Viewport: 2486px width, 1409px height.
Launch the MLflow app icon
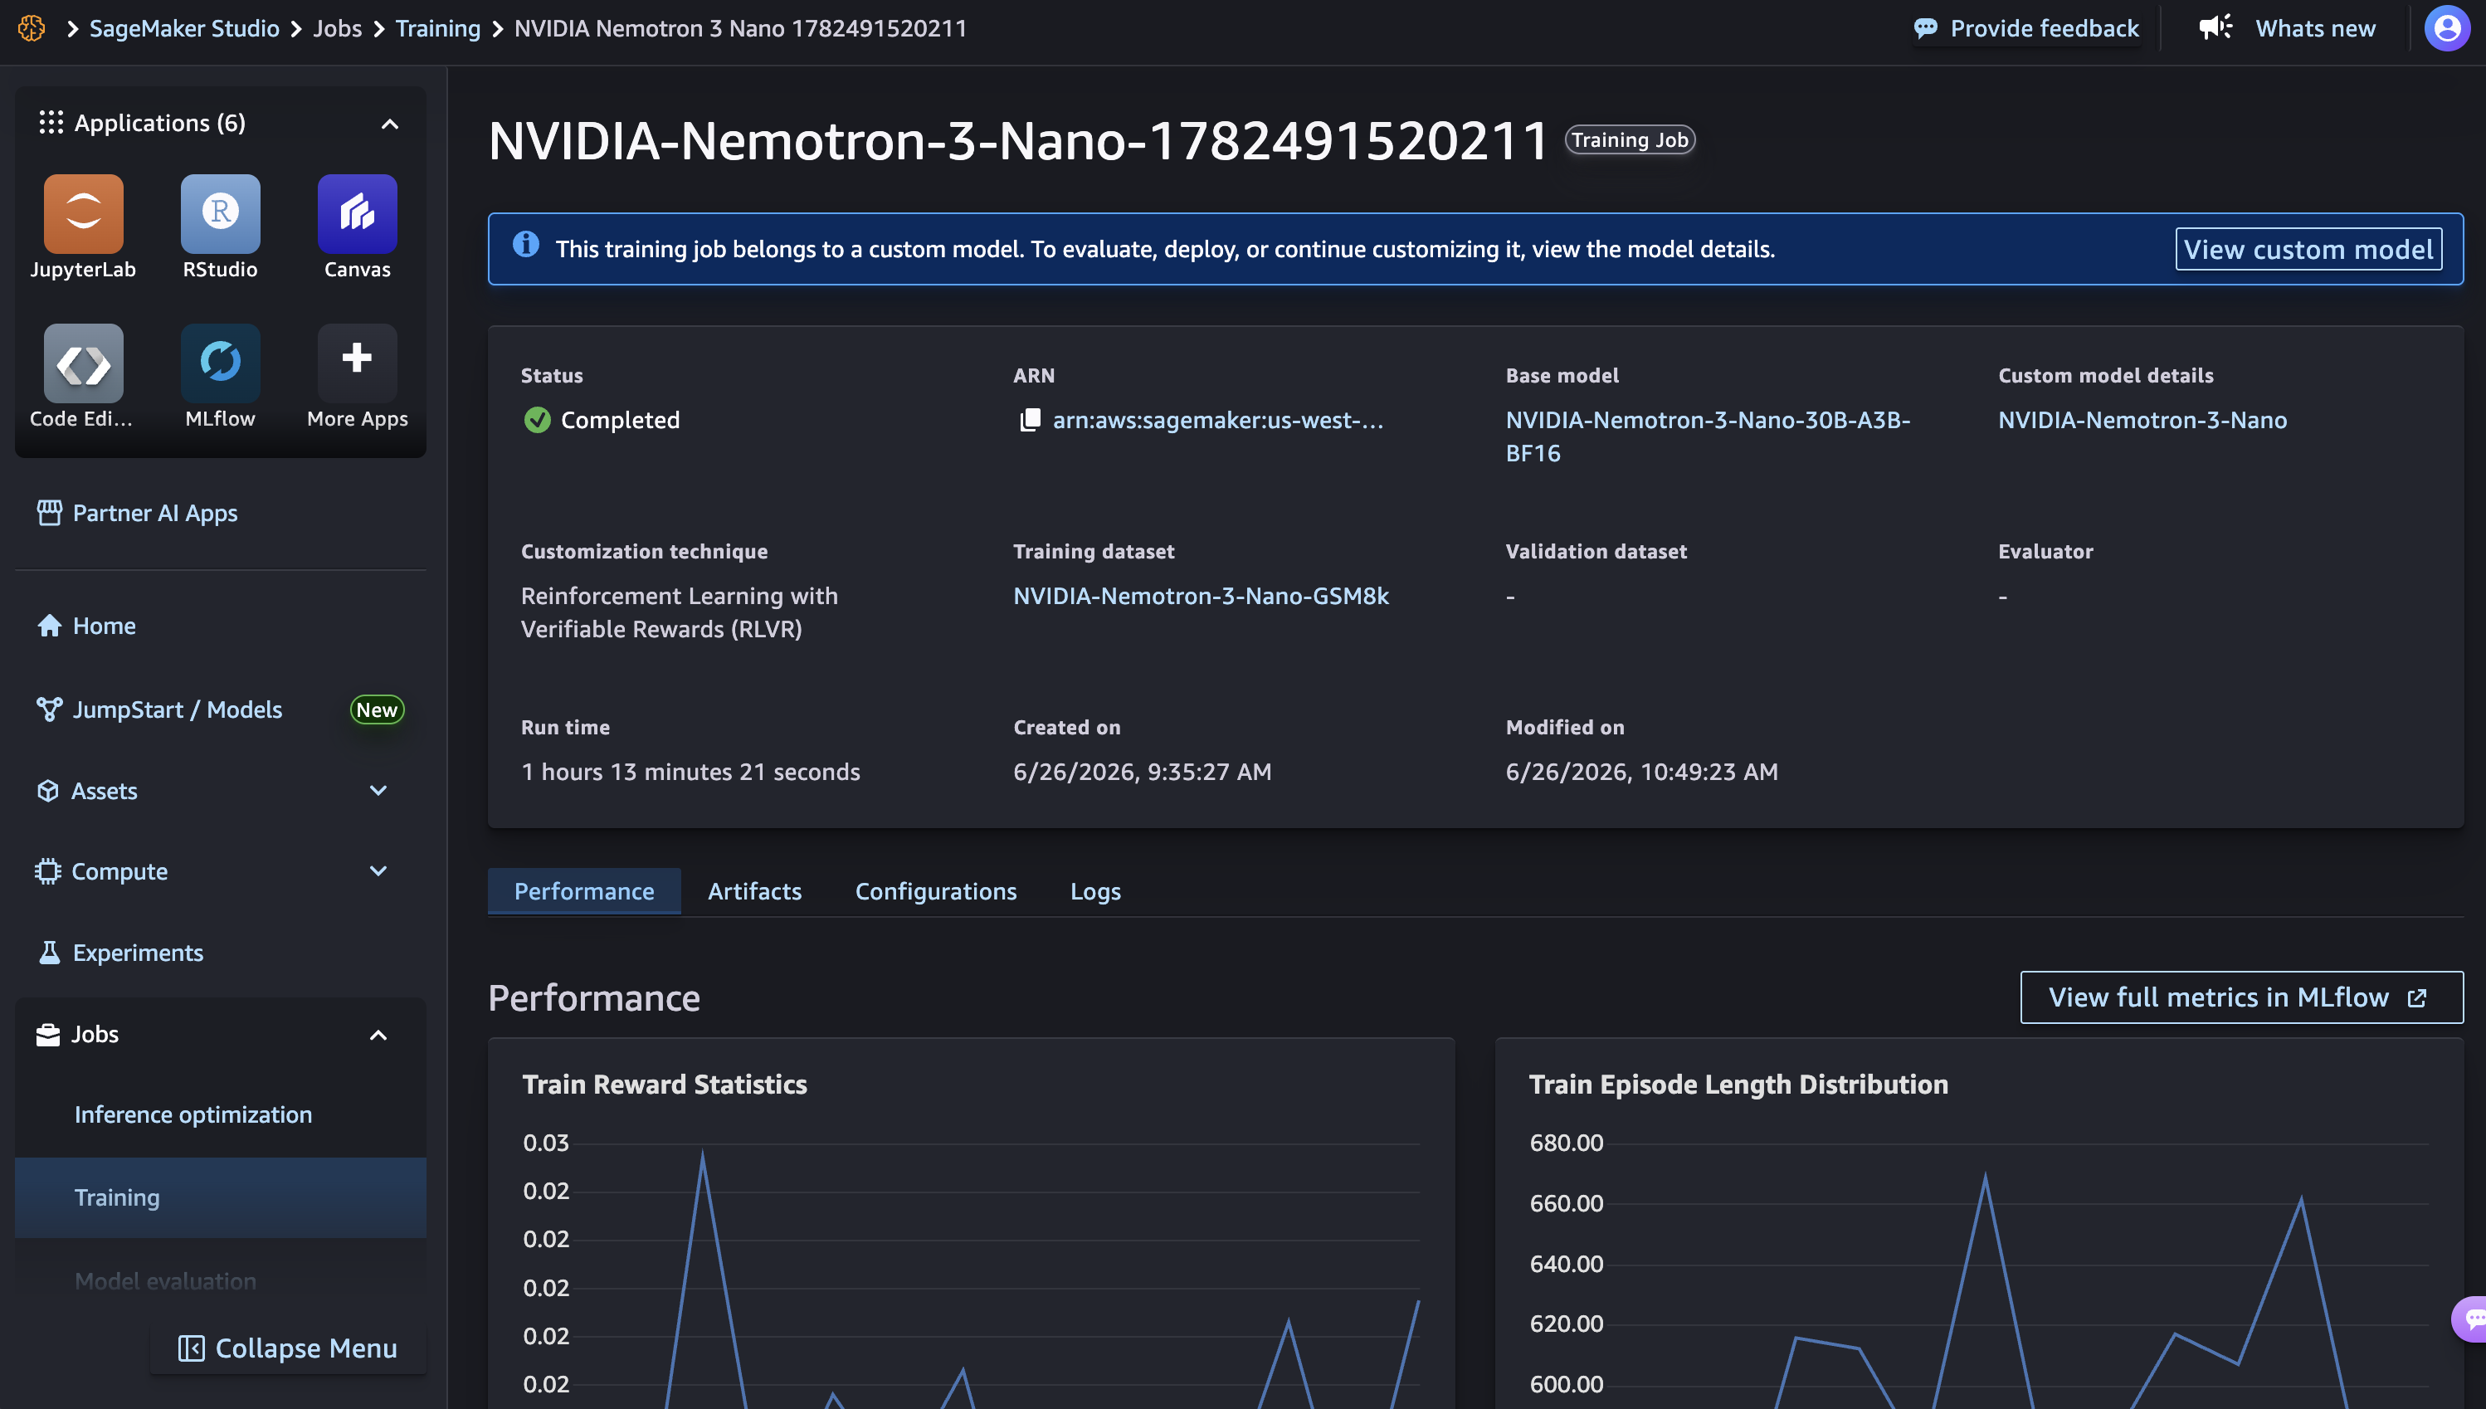(221, 363)
